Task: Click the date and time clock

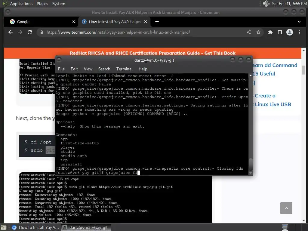Action: coord(289,4)
